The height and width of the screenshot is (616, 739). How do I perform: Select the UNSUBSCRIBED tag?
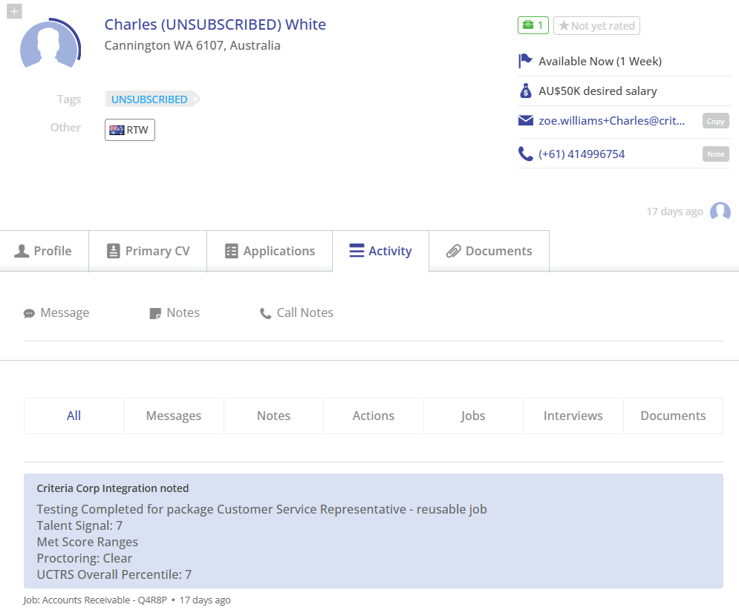pyautogui.click(x=149, y=99)
